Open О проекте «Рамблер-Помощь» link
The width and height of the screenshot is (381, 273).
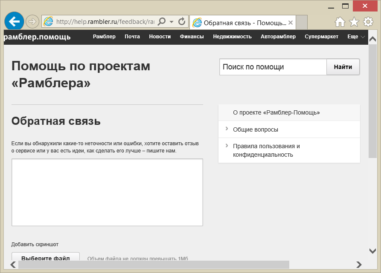click(x=276, y=112)
